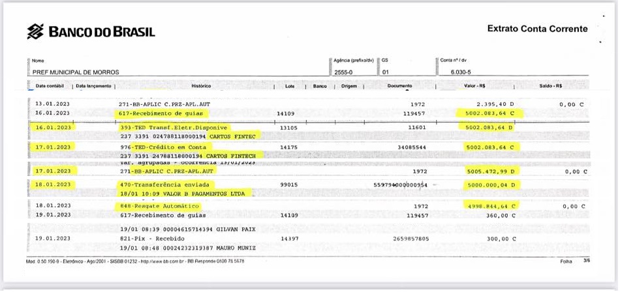The height and width of the screenshot is (292, 620).
Task: Click the 'Documento' column header
Action: tap(400, 86)
